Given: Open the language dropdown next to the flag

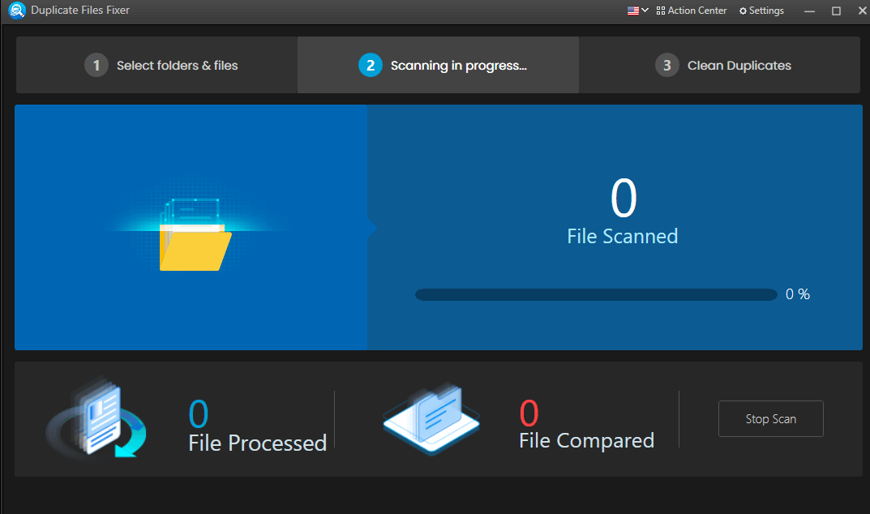Looking at the screenshot, I should click(643, 11).
